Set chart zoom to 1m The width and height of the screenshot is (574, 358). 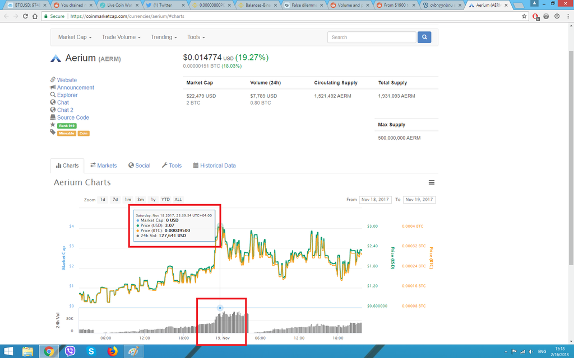pos(128,200)
